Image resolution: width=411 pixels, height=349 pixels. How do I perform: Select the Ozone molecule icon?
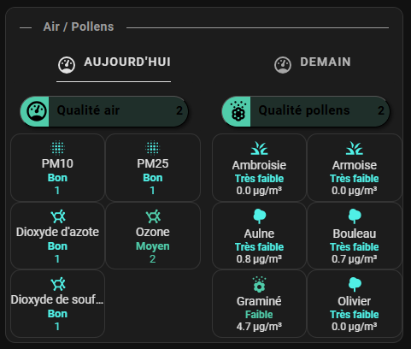point(153,216)
